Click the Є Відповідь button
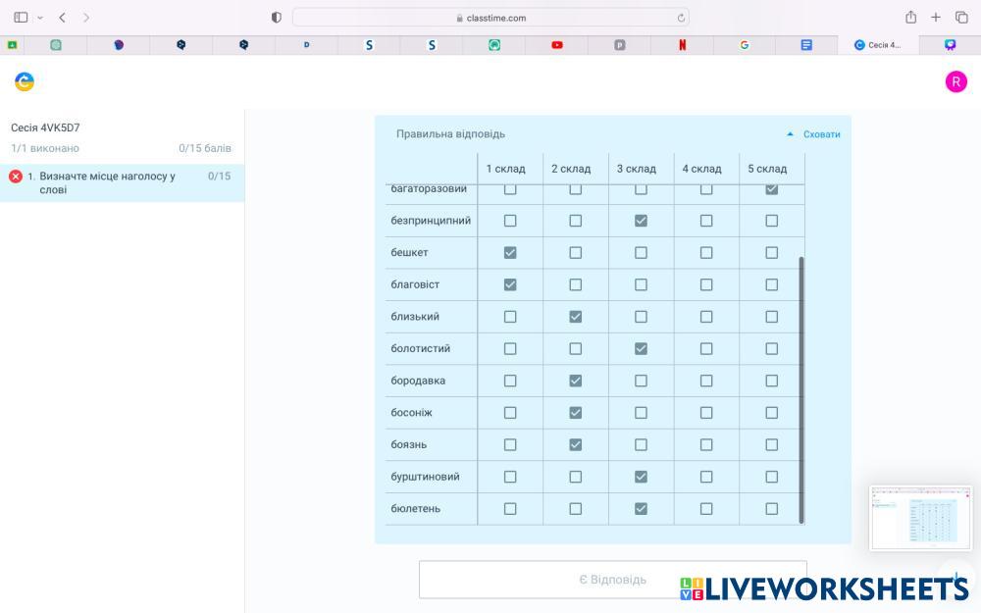This screenshot has width=981, height=613. pos(612,580)
